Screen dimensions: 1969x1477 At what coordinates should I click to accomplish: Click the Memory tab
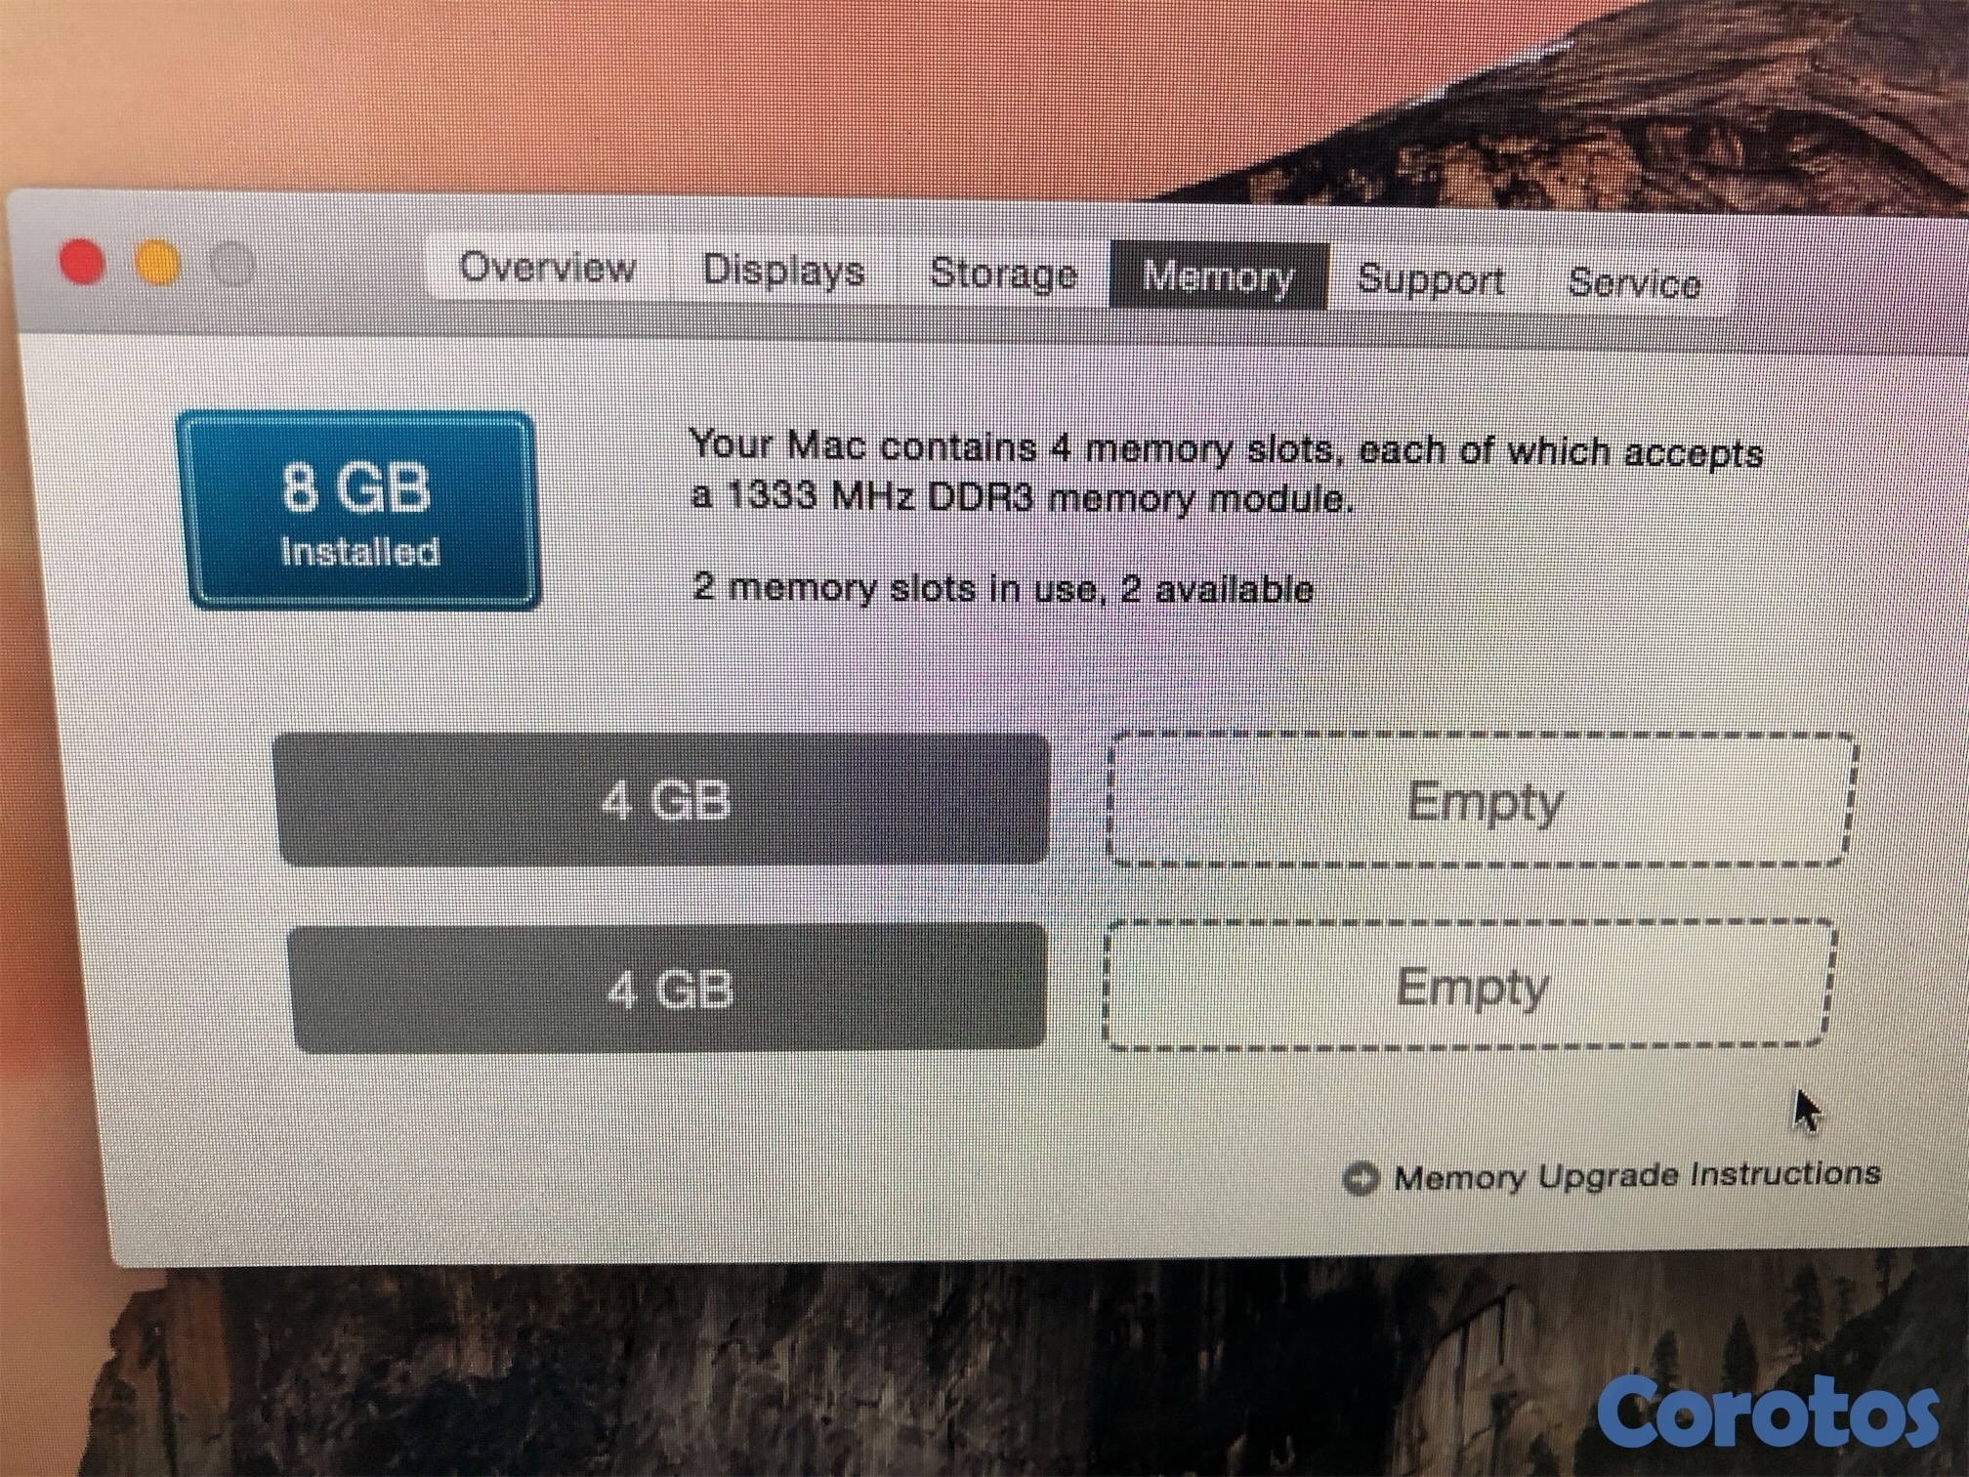pos(1219,277)
